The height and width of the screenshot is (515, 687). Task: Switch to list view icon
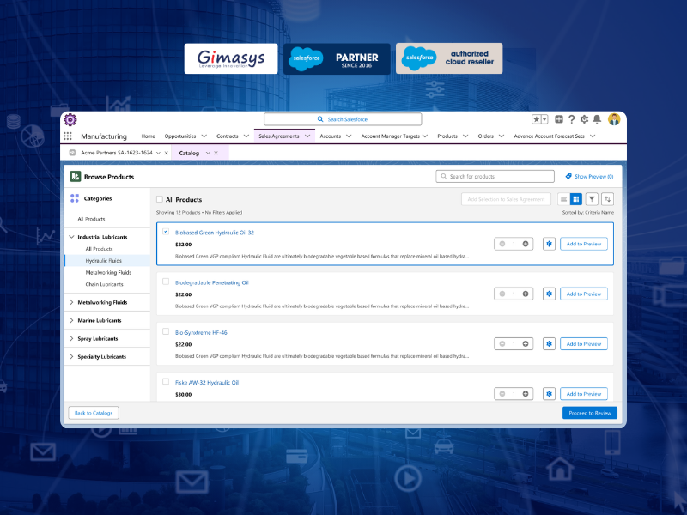pos(564,199)
